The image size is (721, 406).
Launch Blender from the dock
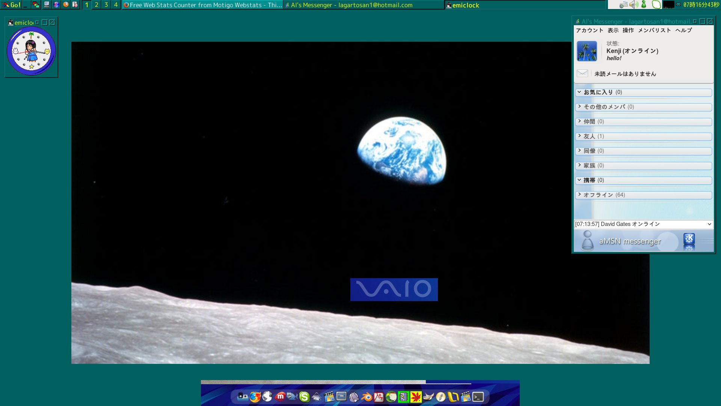pyautogui.click(x=367, y=397)
